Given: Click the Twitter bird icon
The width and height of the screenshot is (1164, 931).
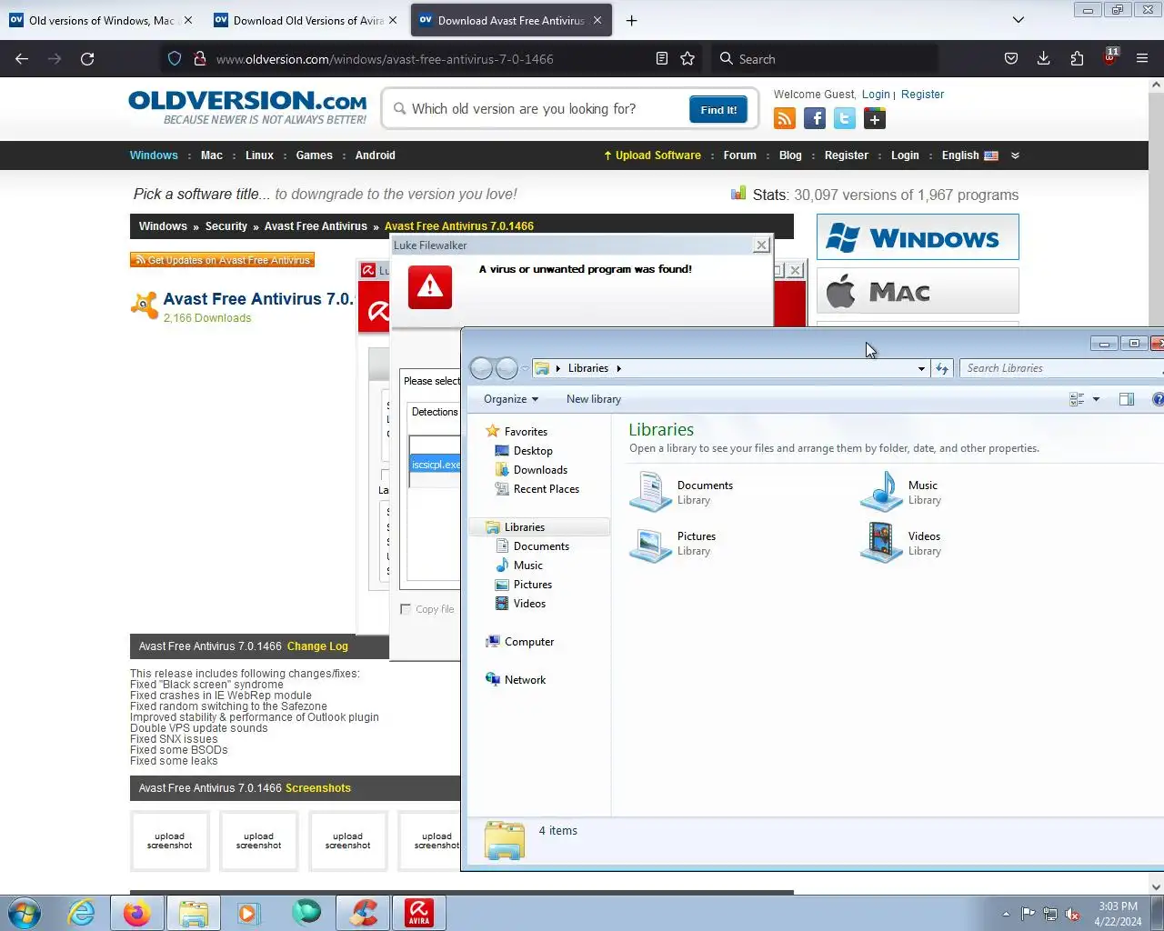Looking at the screenshot, I should pos(845,118).
